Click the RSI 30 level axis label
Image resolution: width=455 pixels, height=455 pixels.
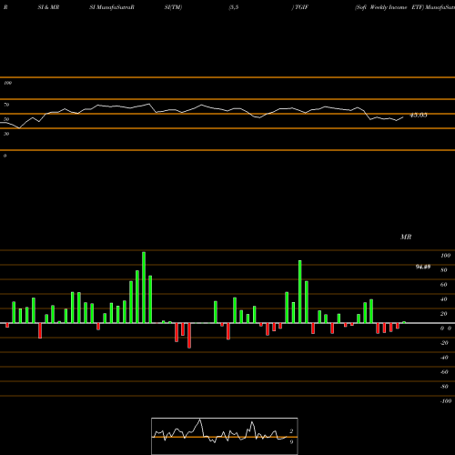6,134
